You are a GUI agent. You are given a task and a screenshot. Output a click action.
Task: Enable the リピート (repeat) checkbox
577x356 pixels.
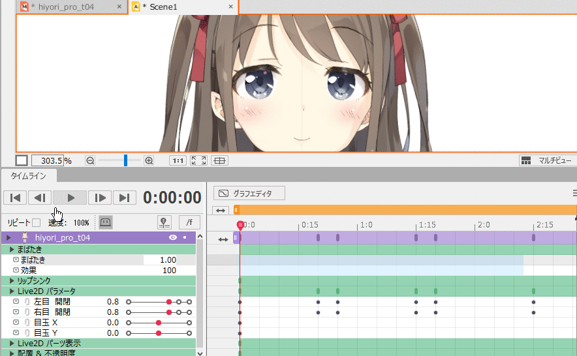click(37, 222)
